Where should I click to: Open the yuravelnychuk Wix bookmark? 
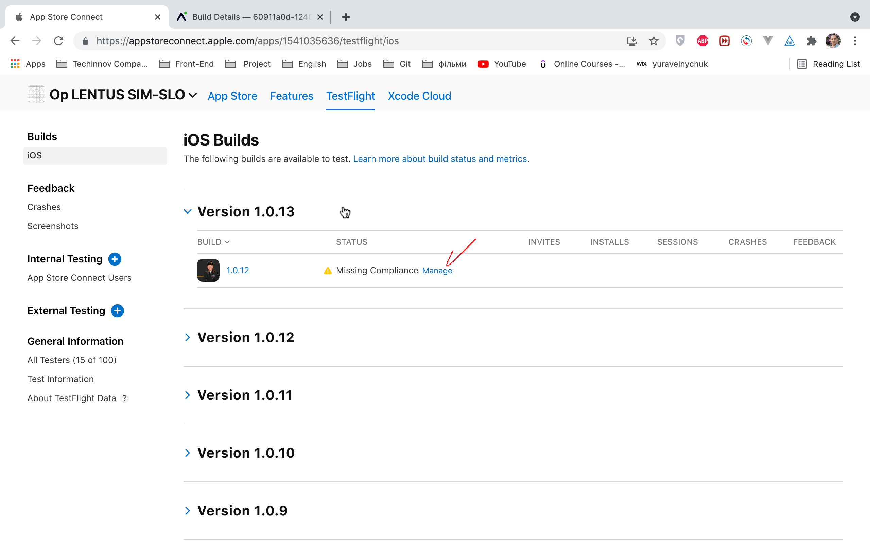click(x=672, y=64)
